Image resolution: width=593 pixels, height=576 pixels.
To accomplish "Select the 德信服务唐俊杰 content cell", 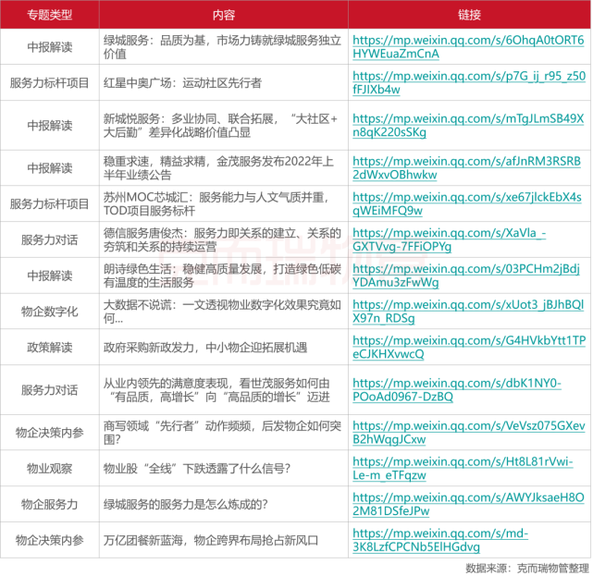I will point(222,239).
